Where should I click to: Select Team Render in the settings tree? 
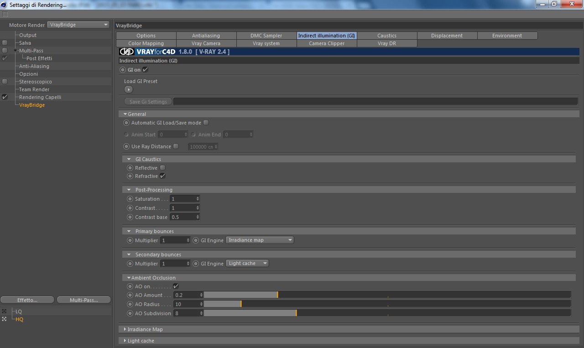tap(34, 89)
